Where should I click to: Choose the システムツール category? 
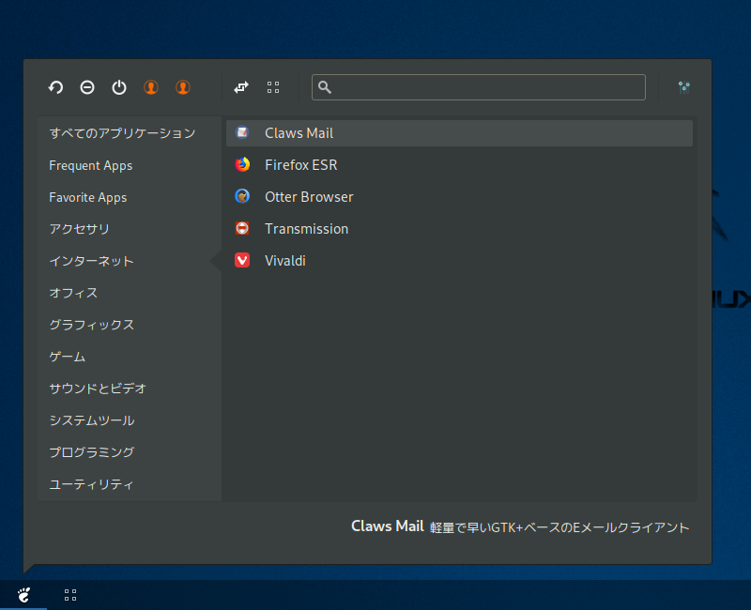coord(92,420)
